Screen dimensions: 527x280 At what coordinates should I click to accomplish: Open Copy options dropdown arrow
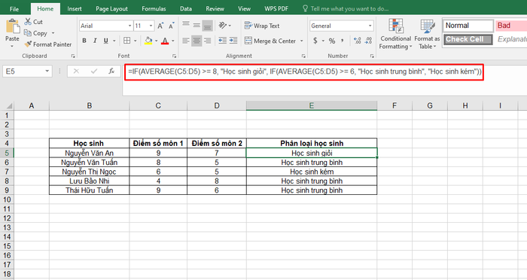53,33
